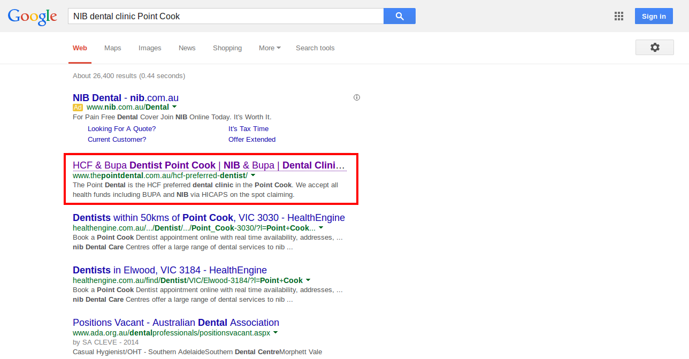Open the Offer Extended sitelink
The height and width of the screenshot is (359, 689).
click(x=252, y=140)
